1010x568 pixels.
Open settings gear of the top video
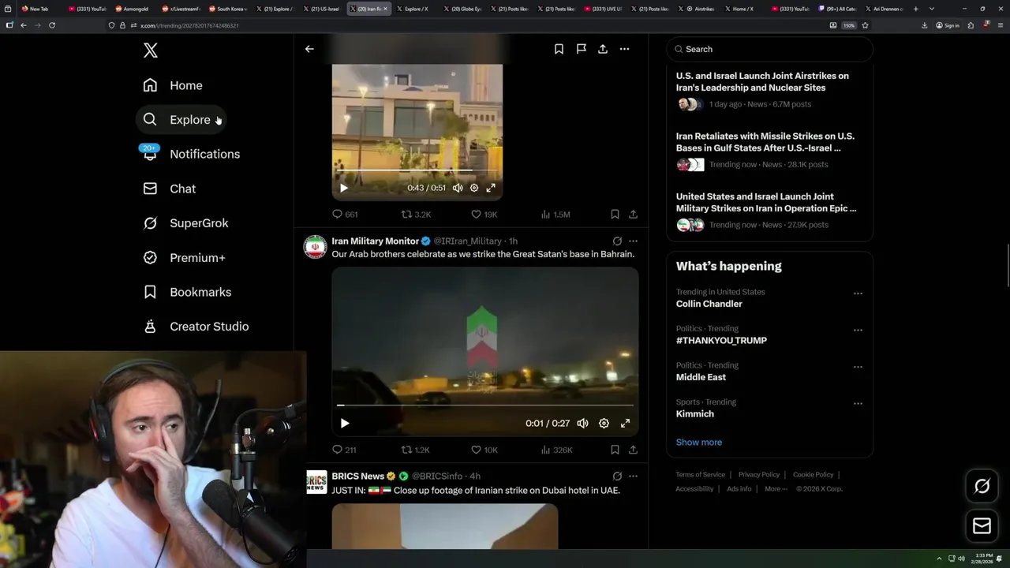click(x=474, y=188)
